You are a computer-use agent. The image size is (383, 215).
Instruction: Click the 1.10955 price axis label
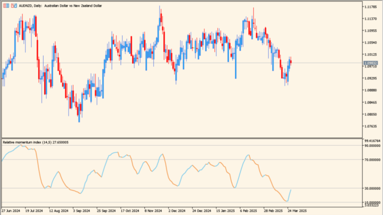pos(370,30)
